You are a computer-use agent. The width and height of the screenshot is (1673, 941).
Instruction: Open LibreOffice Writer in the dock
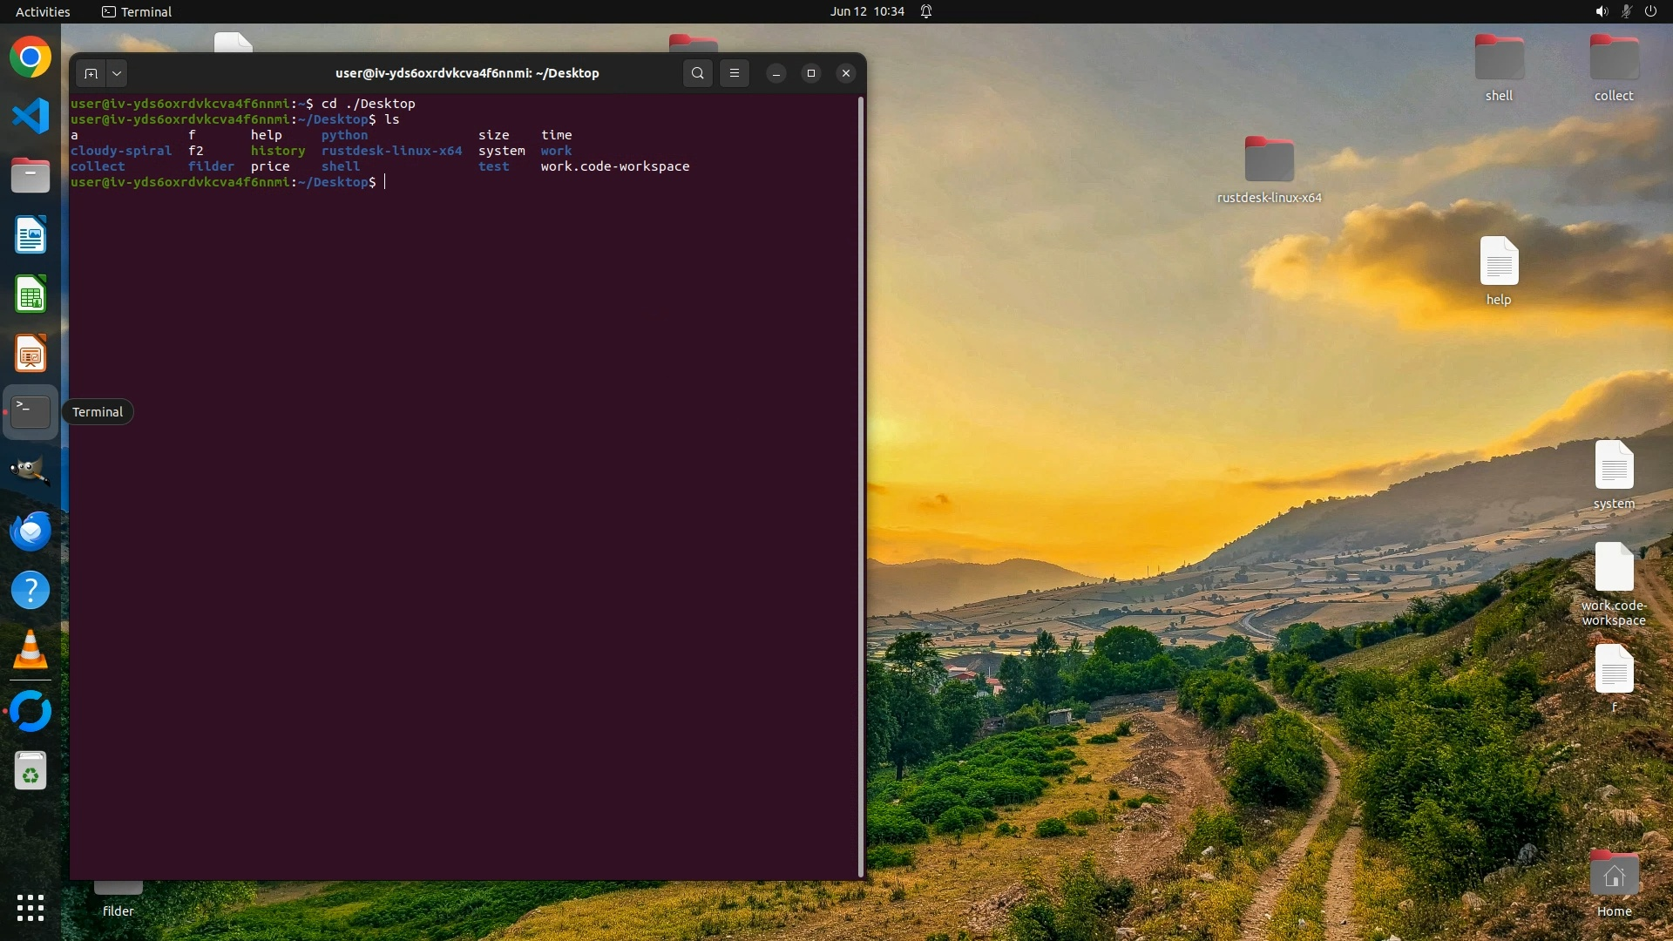(30, 235)
